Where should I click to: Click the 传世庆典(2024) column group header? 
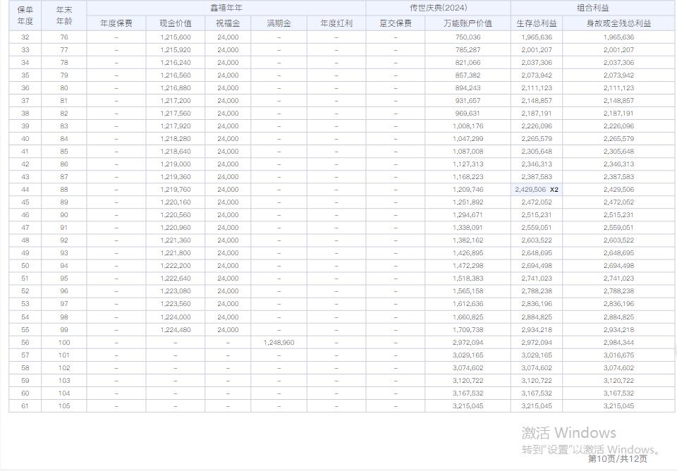437,8
